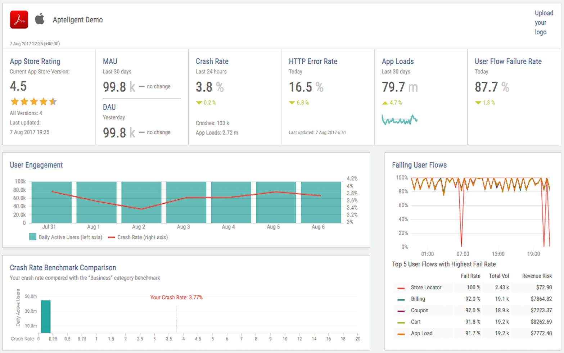
Task: Click the Your Crash Rate: 3.77% label
Action: coord(176,298)
